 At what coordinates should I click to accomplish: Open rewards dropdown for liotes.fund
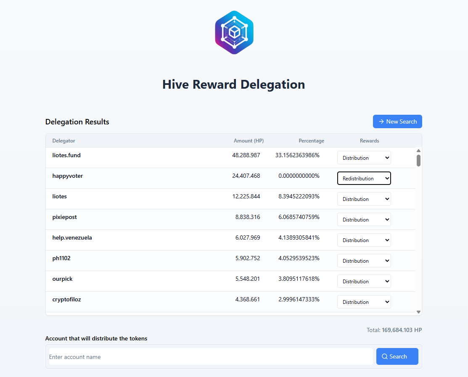point(364,158)
